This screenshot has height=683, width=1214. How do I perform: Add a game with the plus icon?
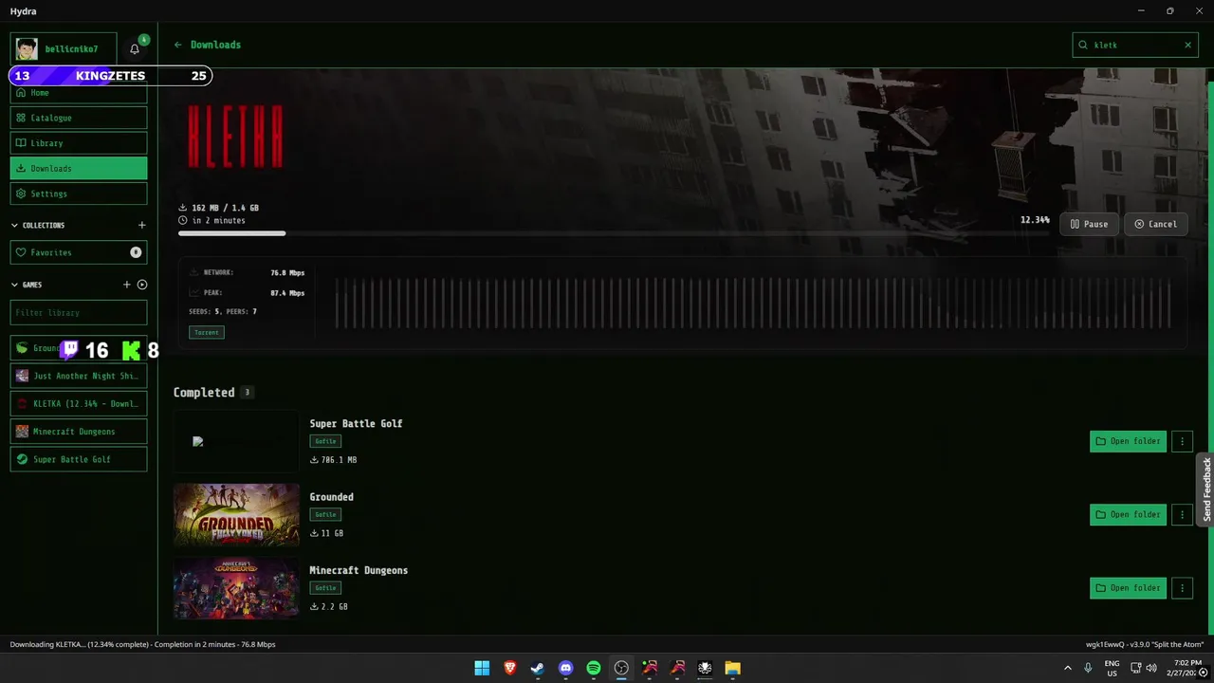[x=126, y=285]
